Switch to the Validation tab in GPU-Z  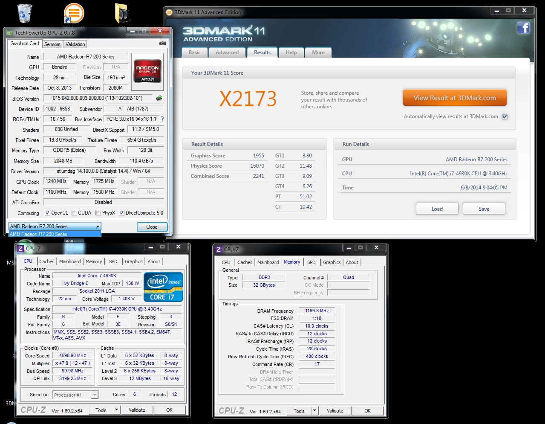tap(75, 44)
